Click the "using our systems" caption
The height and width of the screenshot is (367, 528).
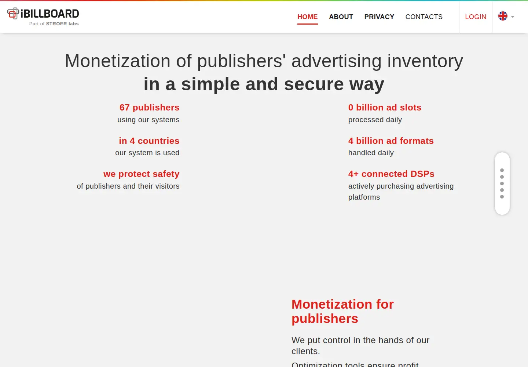pos(148,120)
